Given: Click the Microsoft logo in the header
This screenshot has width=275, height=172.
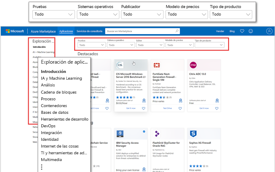Looking at the screenshot, I should 15,31.
